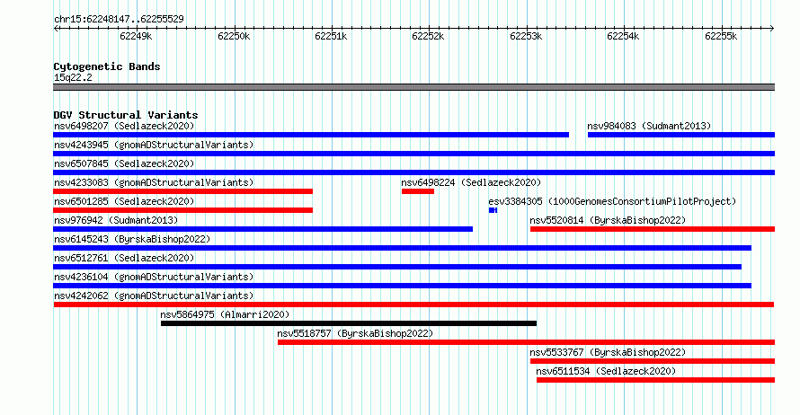800x415 pixels.
Task: Open nsv4242062 (gnomADStructuralVariants) label
Action: pos(154,296)
